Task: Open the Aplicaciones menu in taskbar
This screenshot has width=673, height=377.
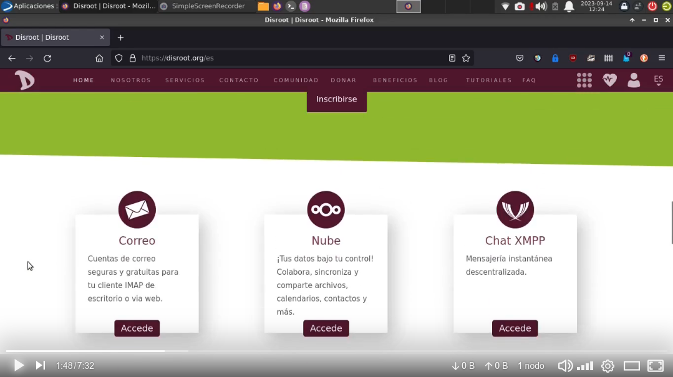Action: point(29,6)
